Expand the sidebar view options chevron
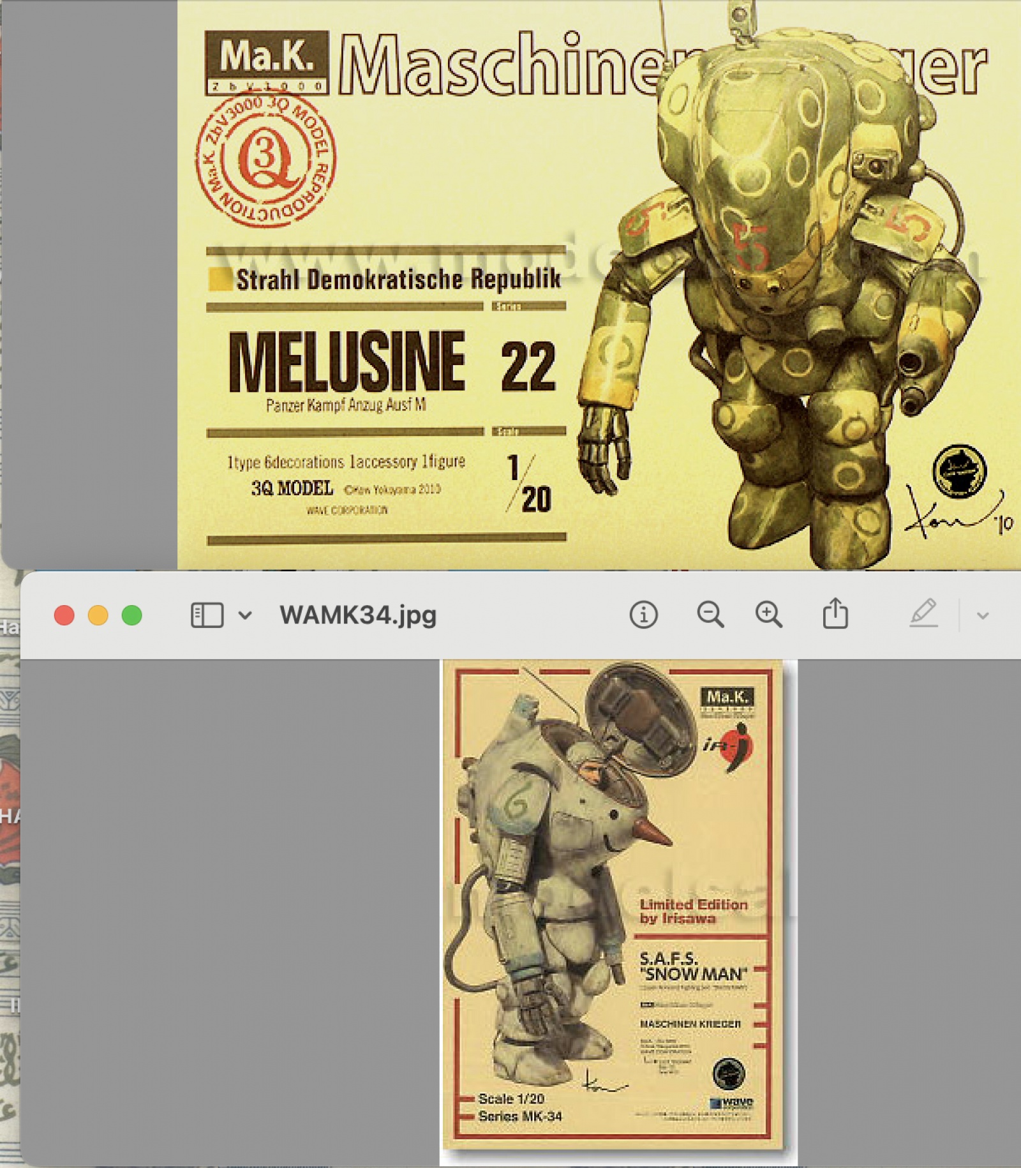Image resolution: width=1021 pixels, height=1168 pixels. pyautogui.click(x=245, y=616)
